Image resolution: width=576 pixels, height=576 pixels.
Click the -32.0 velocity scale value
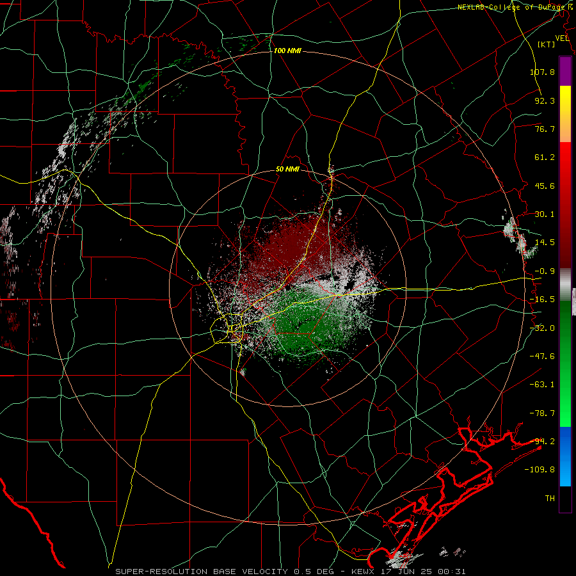[x=542, y=328]
